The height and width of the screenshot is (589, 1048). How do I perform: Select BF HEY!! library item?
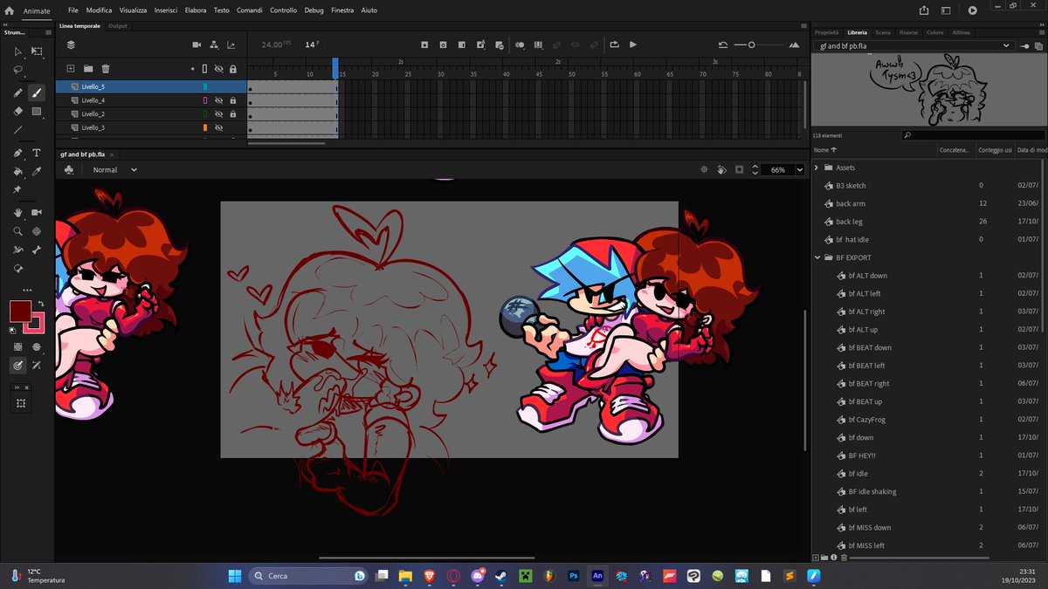click(863, 455)
